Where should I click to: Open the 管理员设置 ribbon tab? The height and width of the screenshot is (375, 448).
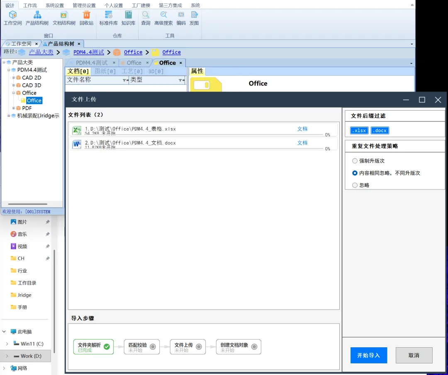84,5
